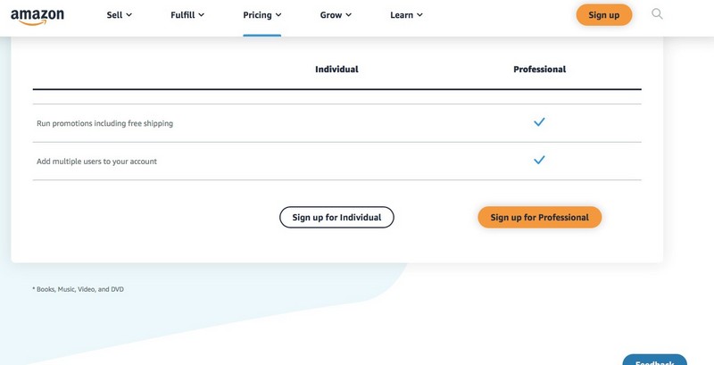Image resolution: width=714 pixels, height=365 pixels.
Task: Expand the Fulfill dropdown menu
Action: (x=187, y=15)
